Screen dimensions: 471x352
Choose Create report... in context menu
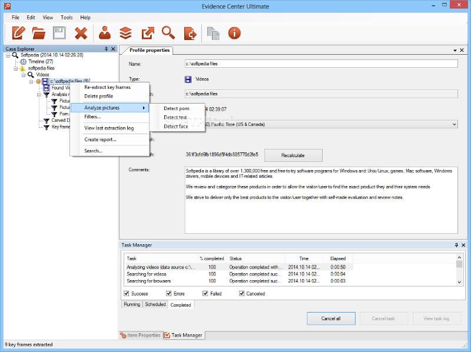[100, 140]
